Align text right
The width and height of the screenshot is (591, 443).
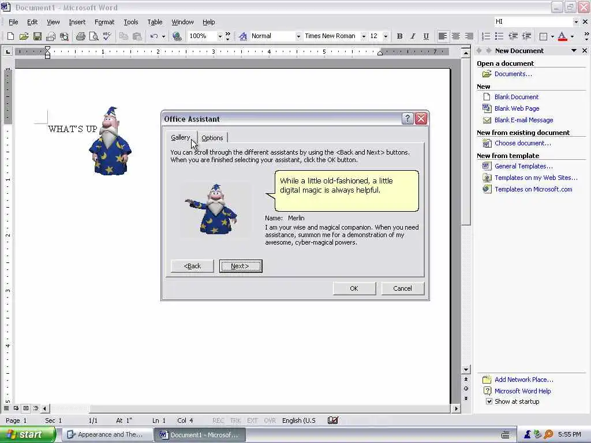469,36
